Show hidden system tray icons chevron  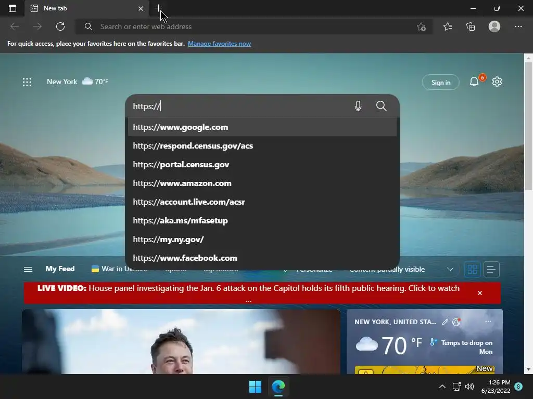coord(442,387)
